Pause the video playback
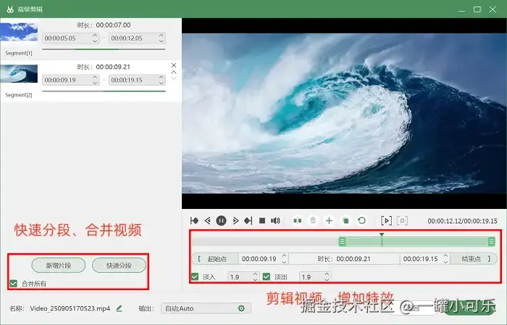The width and height of the screenshot is (507, 325). (x=221, y=221)
